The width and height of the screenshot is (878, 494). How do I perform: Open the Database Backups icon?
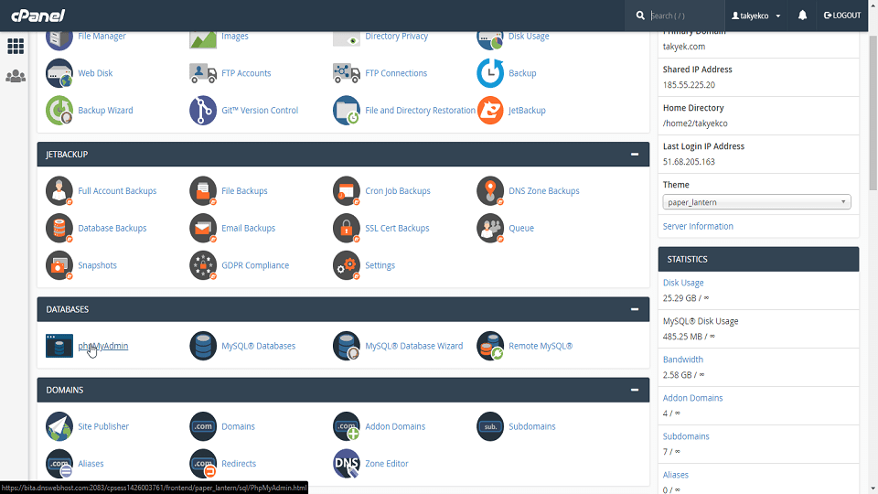tap(59, 228)
